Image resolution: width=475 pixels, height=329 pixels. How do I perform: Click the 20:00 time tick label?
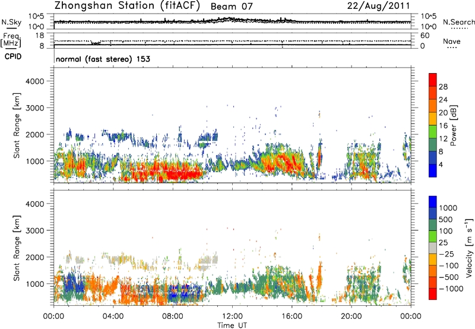click(x=351, y=317)
